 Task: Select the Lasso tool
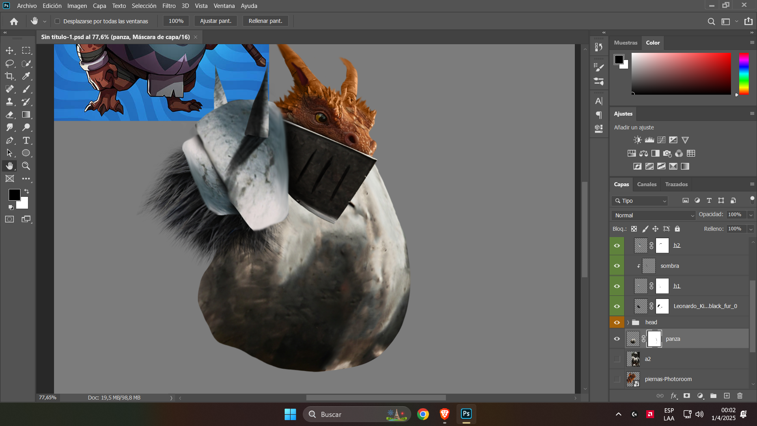coord(9,64)
